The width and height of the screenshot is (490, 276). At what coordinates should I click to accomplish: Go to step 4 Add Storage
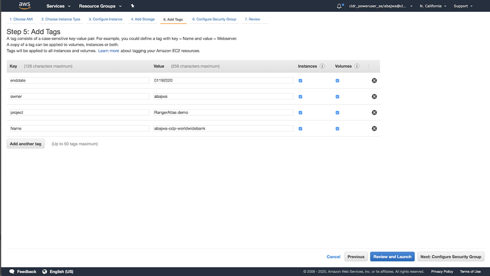tap(143, 19)
